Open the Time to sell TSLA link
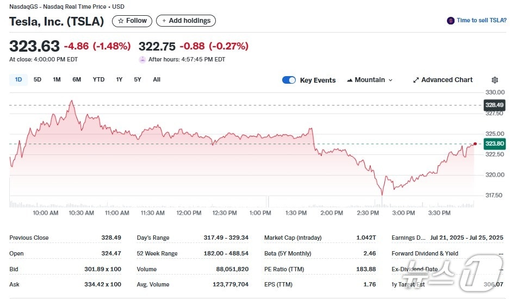This screenshot has height=299, width=510. pos(481,21)
